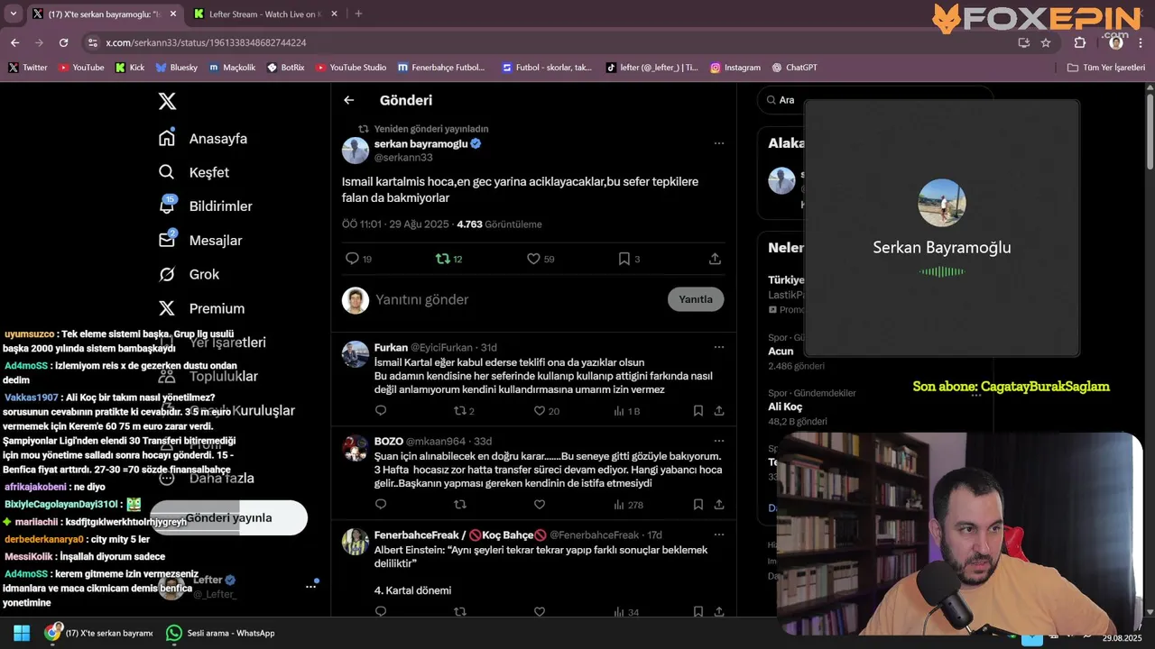Open BOZO reply options menu

[x=718, y=441]
